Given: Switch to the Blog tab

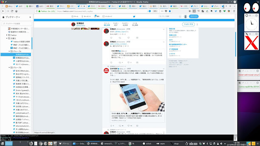Looking at the screenshot, I should [x=9, y=6].
